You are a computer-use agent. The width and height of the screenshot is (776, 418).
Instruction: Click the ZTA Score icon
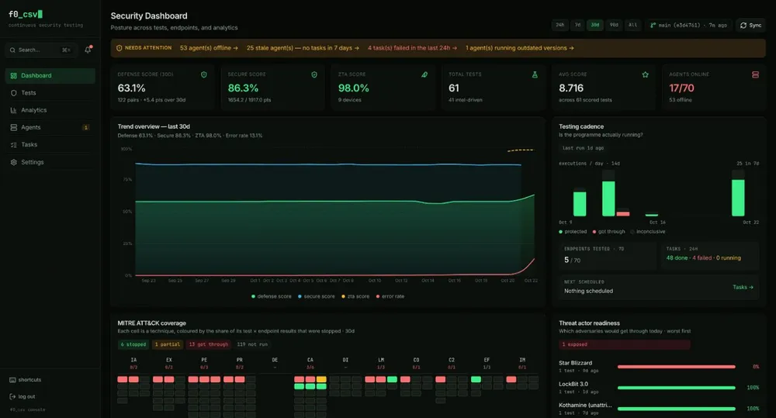pyautogui.click(x=424, y=74)
